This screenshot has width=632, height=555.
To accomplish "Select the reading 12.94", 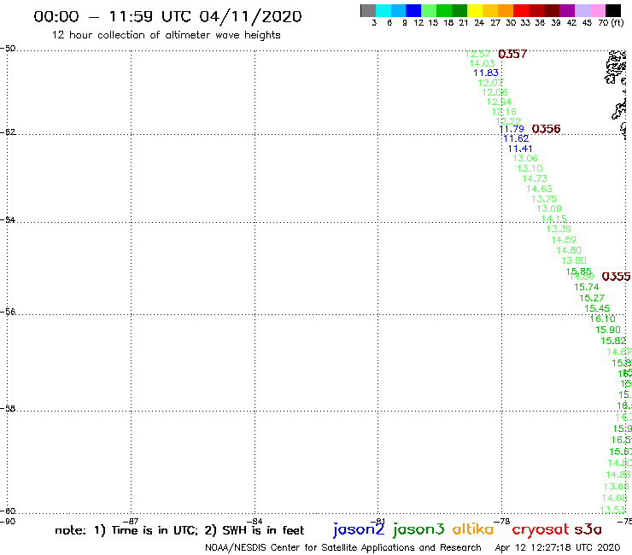I will [x=499, y=102].
